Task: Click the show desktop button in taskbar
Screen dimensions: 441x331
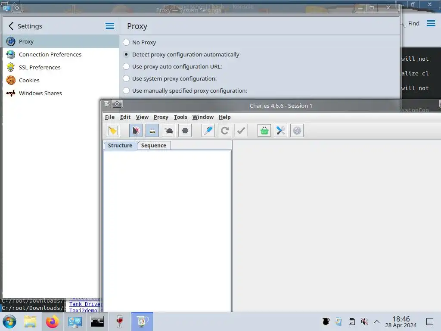Action: pos(430,322)
